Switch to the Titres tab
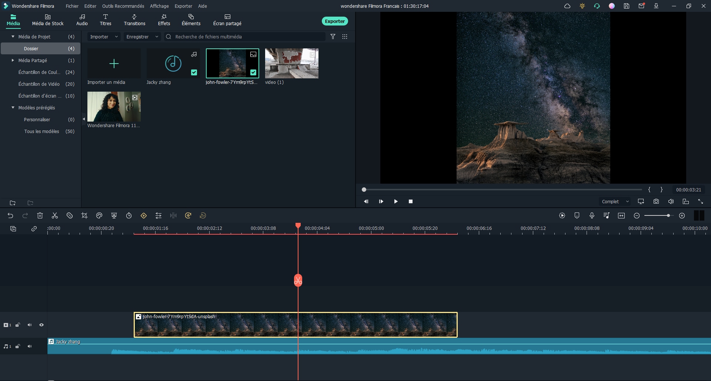This screenshot has width=711, height=381. (x=106, y=20)
